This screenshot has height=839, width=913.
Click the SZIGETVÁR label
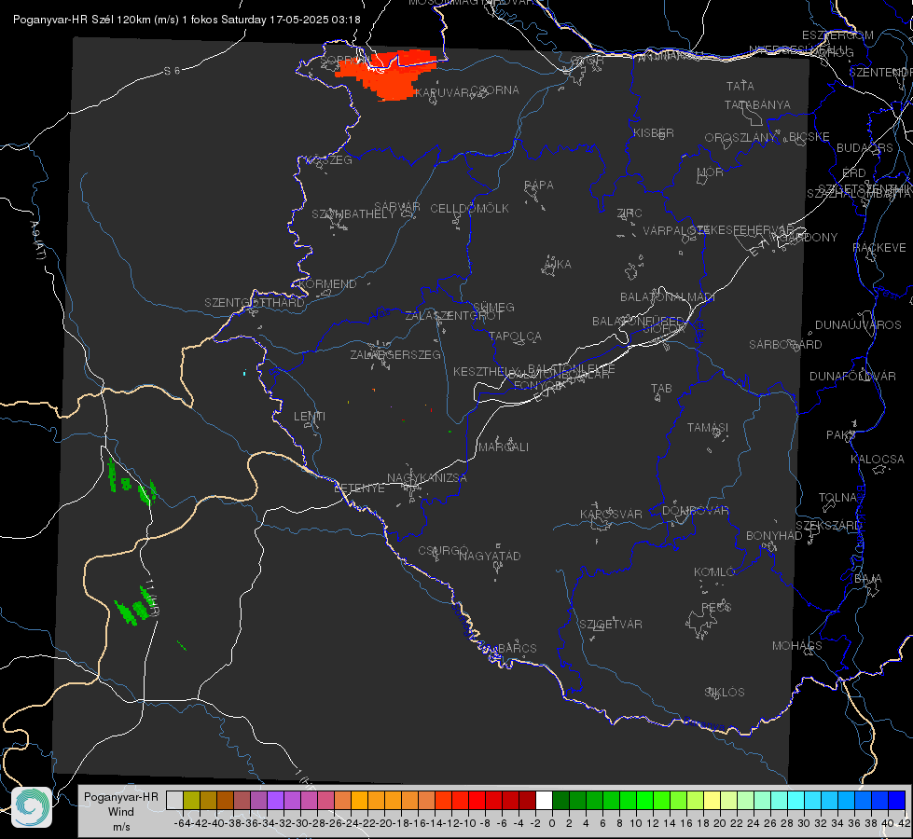611,625
